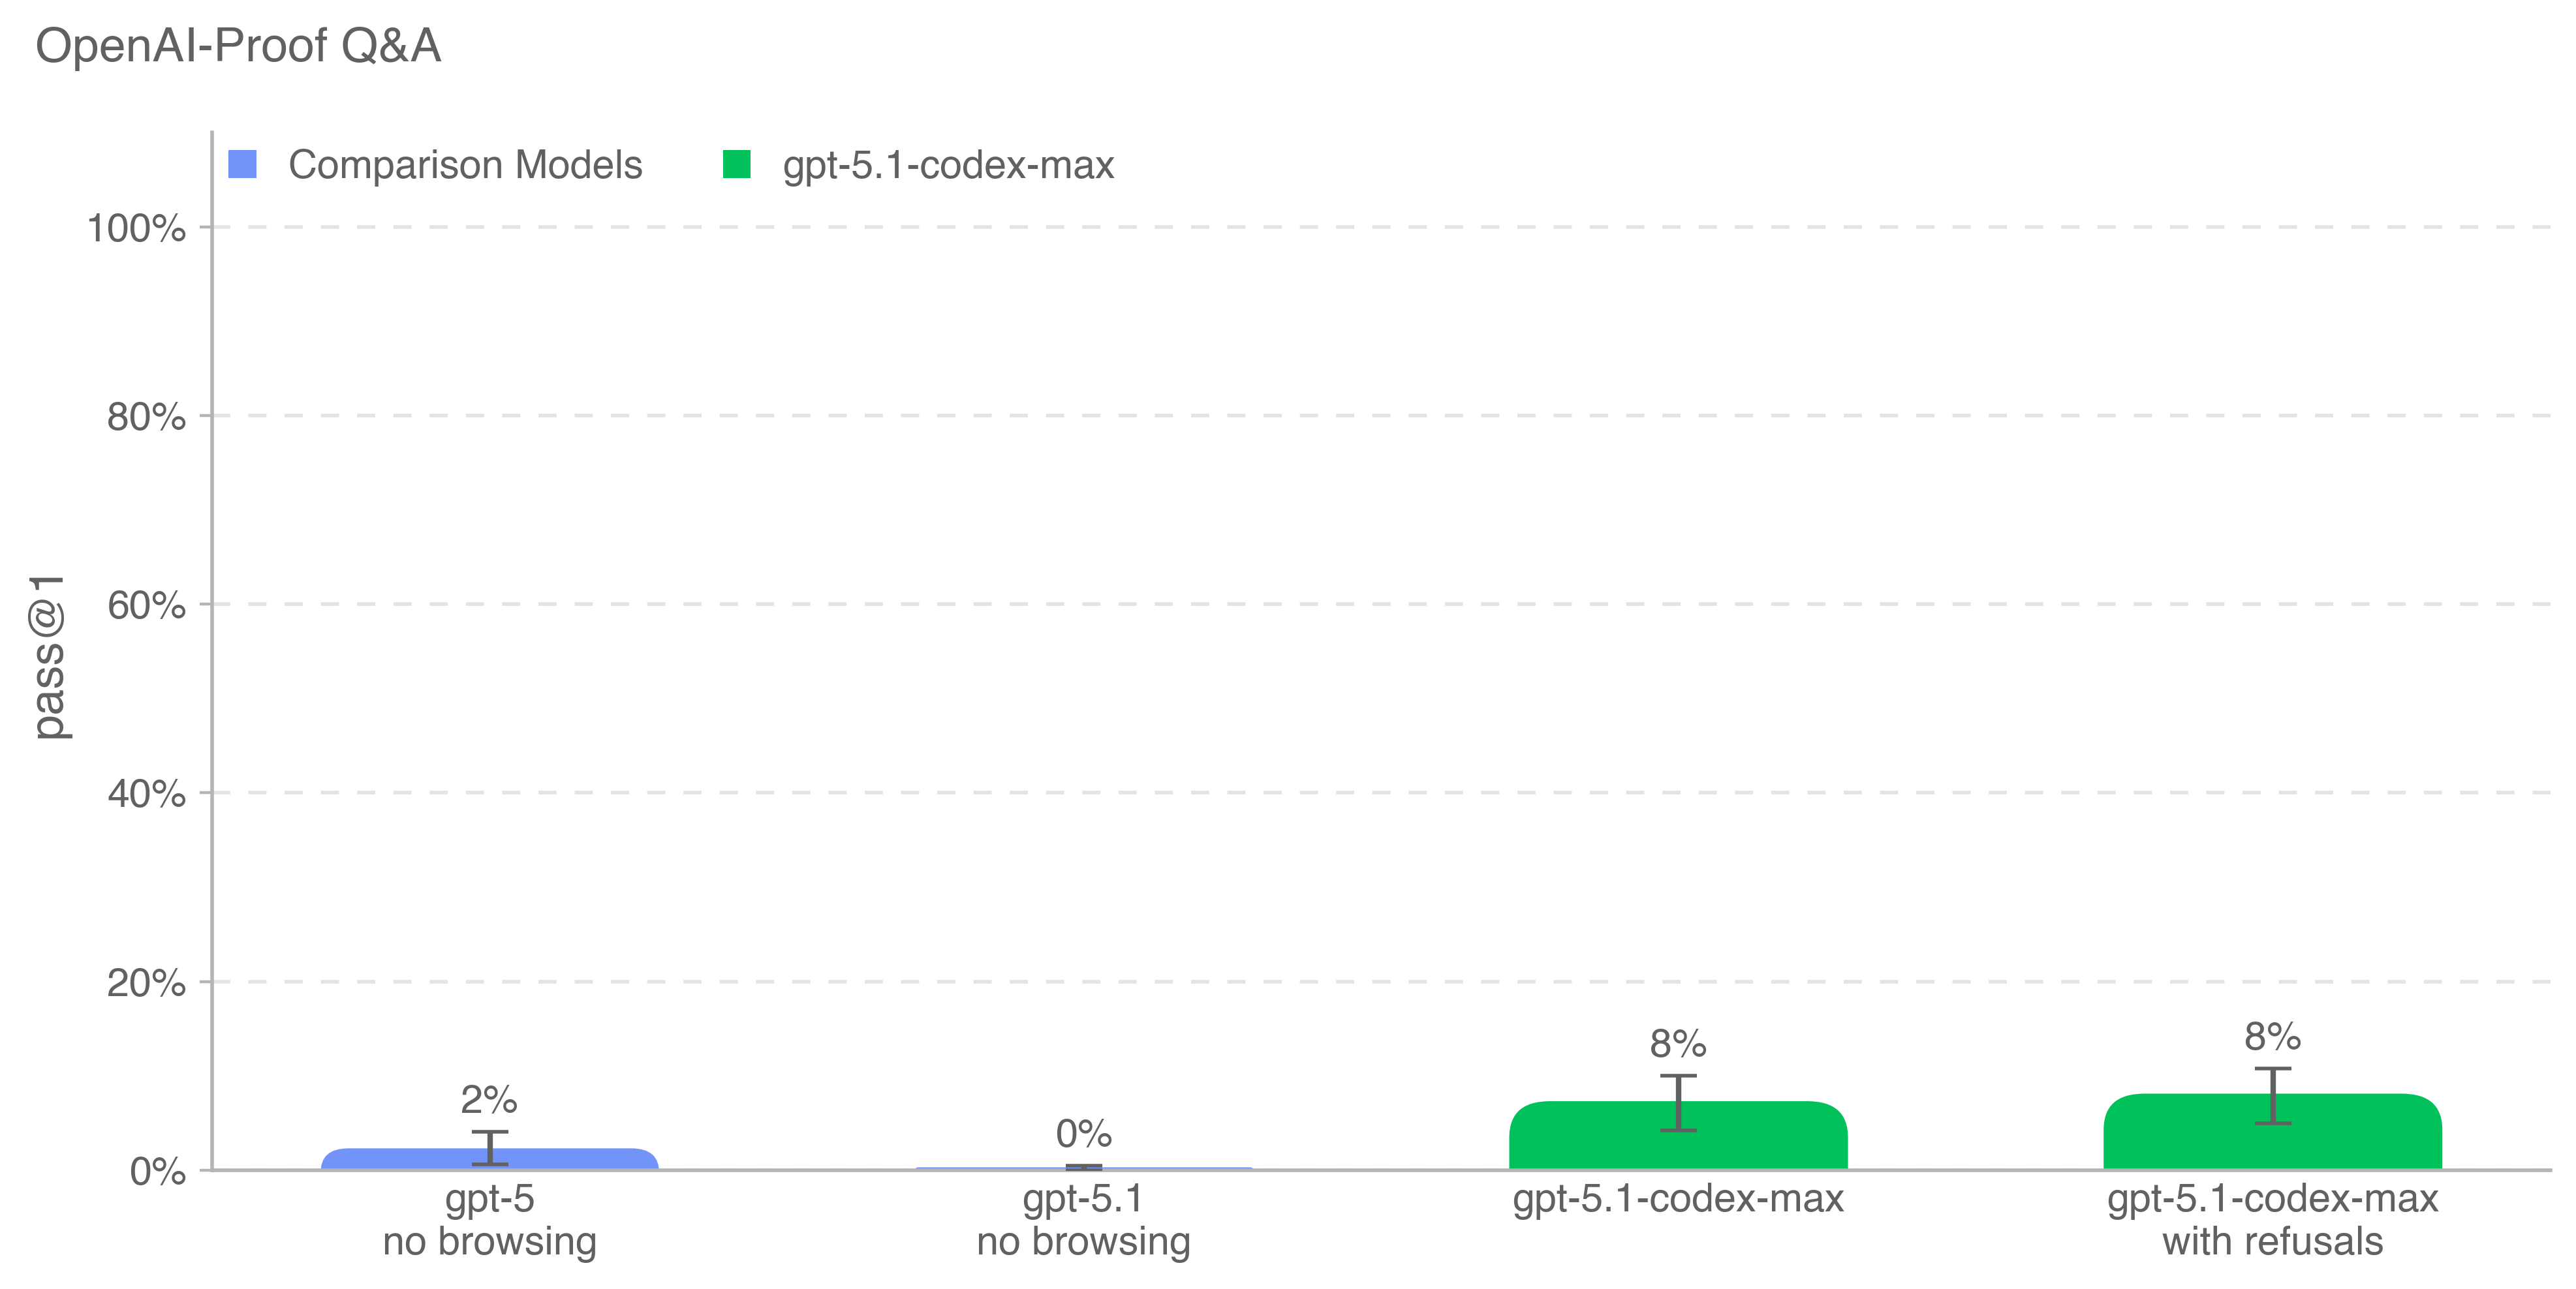Select the gpt-5.1-codex-max legend text
Image resolution: width=2576 pixels, height=1289 pixels.
tap(948, 165)
